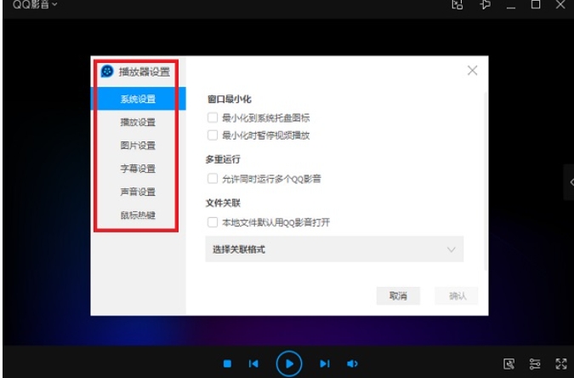Open the QQ影音 main menu dropdown
The width and height of the screenshot is (574, 378).
(x=35, y=4)
